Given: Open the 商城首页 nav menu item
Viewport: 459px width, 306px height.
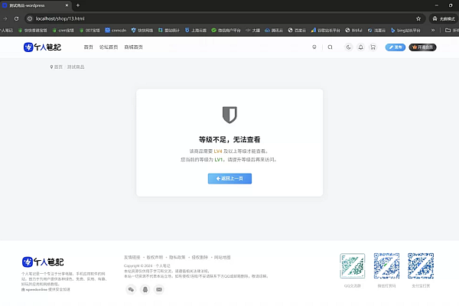Looking at the screenshot, I should point(133,47).
